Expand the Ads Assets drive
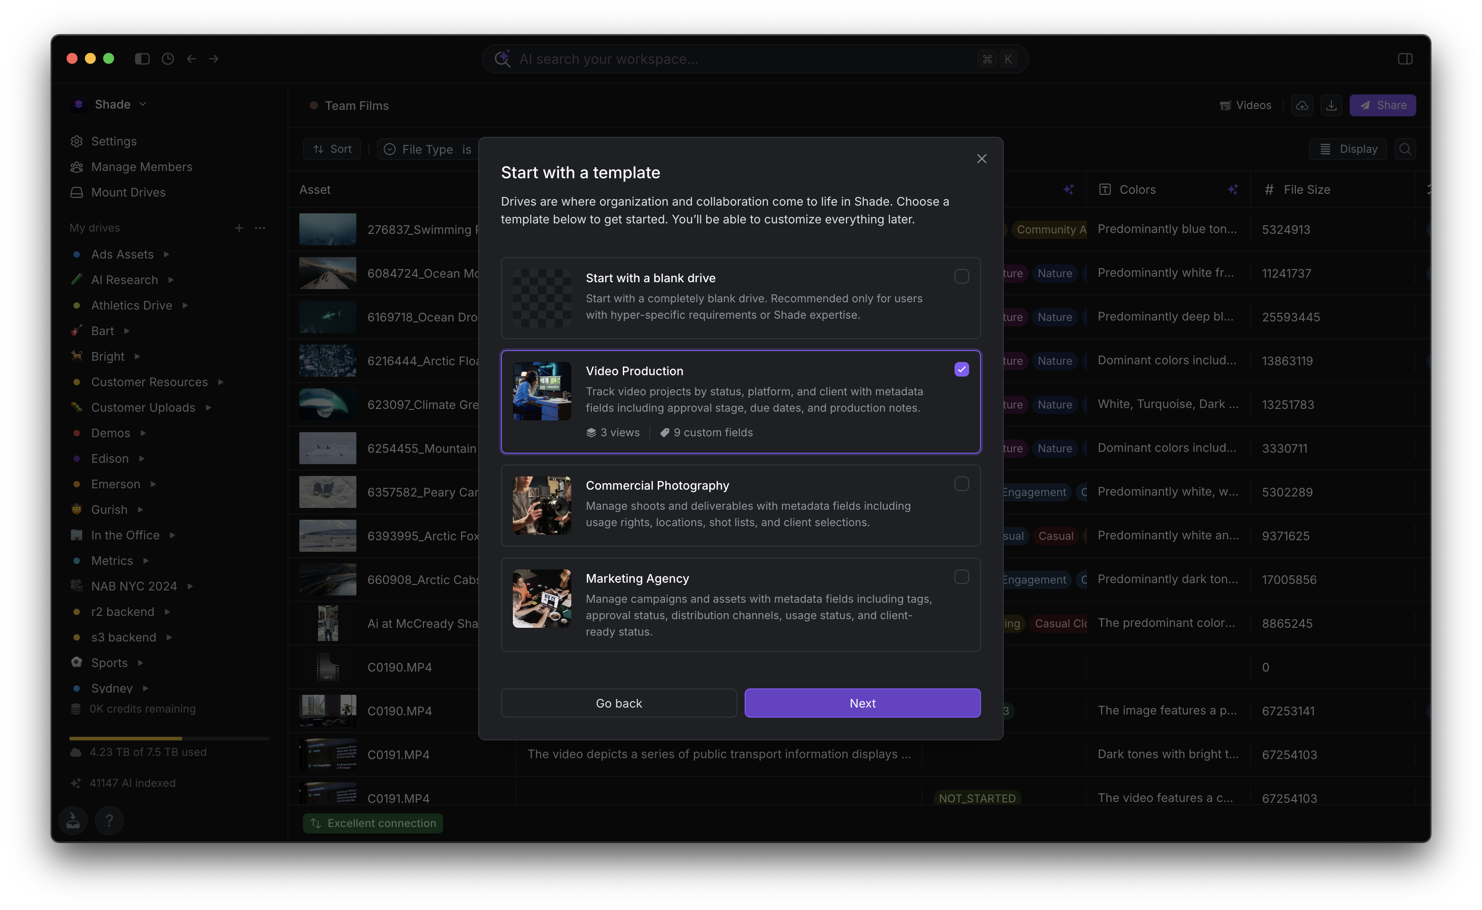Screen dimensions: 1482x910 pos(166,254)
